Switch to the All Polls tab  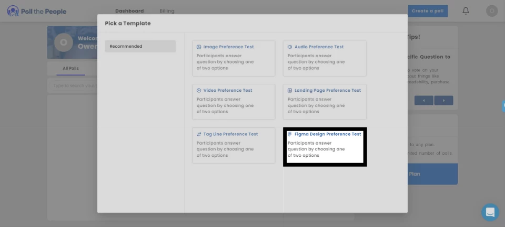pos(70,68)
